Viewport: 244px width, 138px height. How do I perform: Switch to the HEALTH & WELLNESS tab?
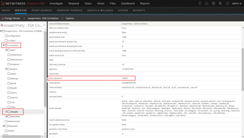(x=100, y=10)
